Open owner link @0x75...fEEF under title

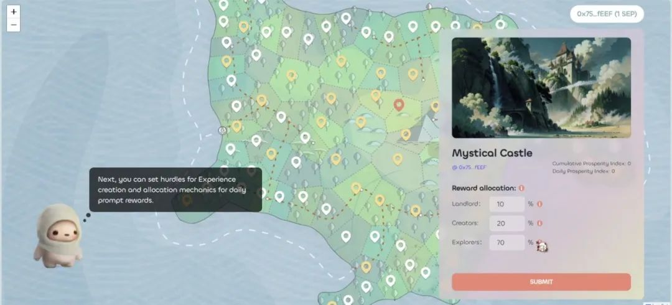[469, 167]
